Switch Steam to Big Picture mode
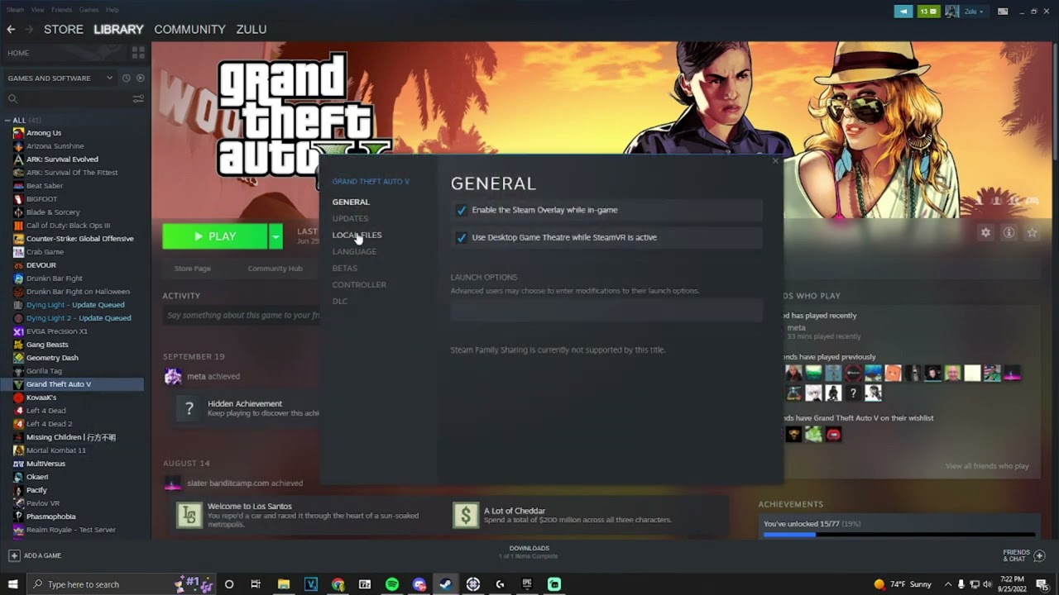This screenshot has height=595, width=1059. tap(1003, 12)
